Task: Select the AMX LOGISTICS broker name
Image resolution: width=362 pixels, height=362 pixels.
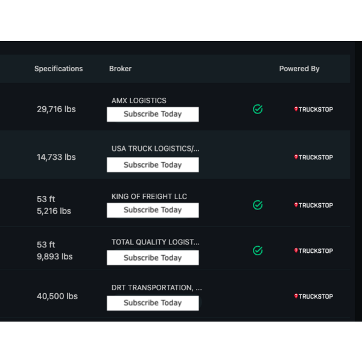Action: (x=139, y=101)
